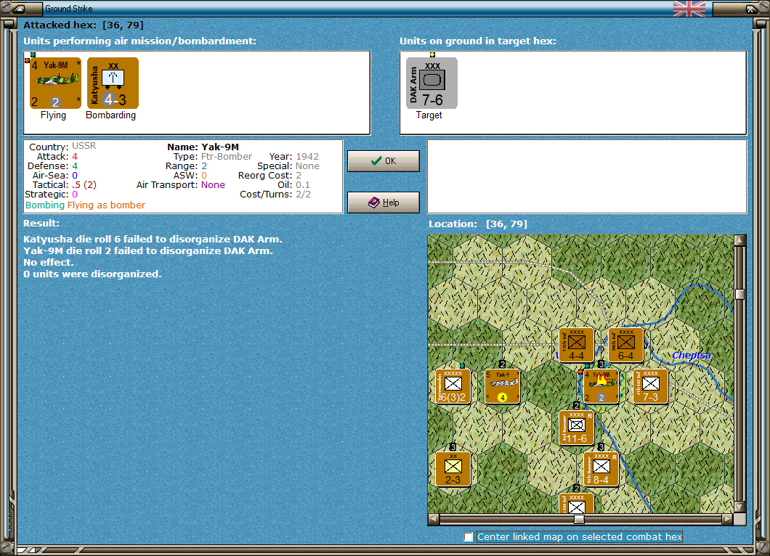Click the 'Cheptsa' river label on map

point(691,355)
